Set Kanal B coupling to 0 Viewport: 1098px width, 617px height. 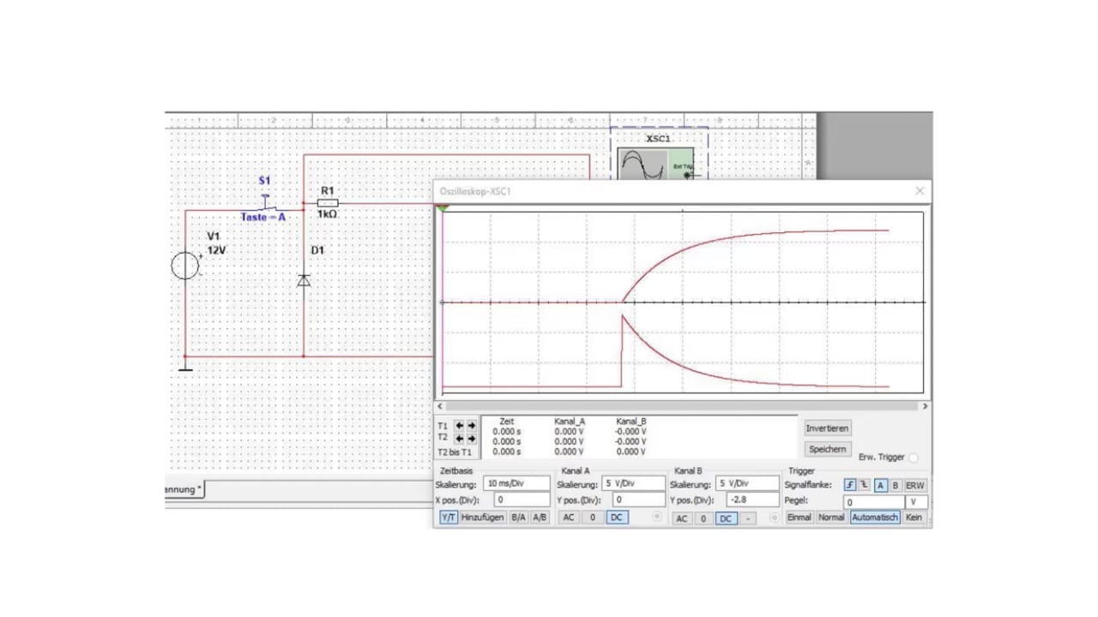[x=703, y=518]
